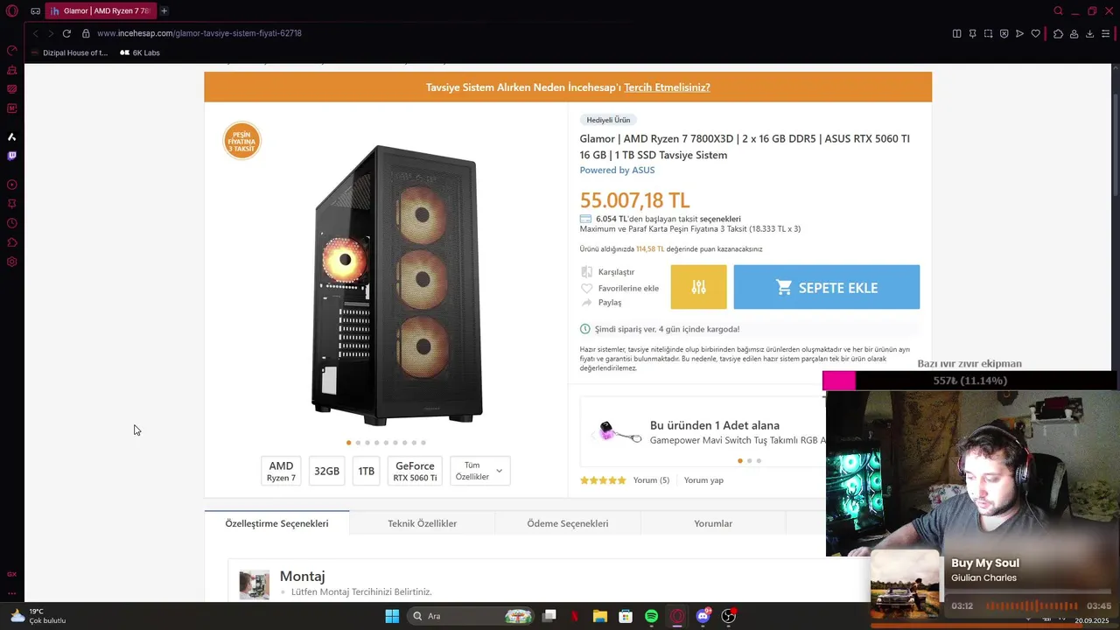The image size is (1120, 630).
Task: Switch to the Teknik Özellikler tab
Action: click(423, 523)
